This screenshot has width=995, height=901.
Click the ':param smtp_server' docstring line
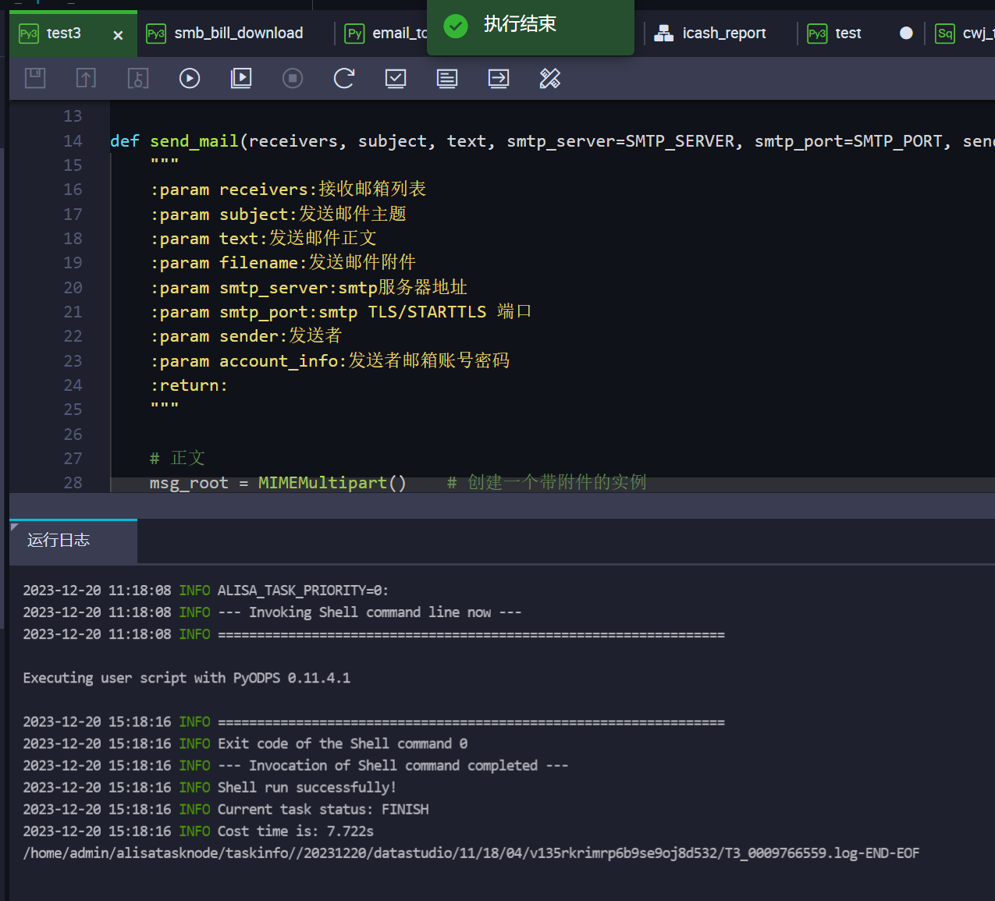[309, 287]
